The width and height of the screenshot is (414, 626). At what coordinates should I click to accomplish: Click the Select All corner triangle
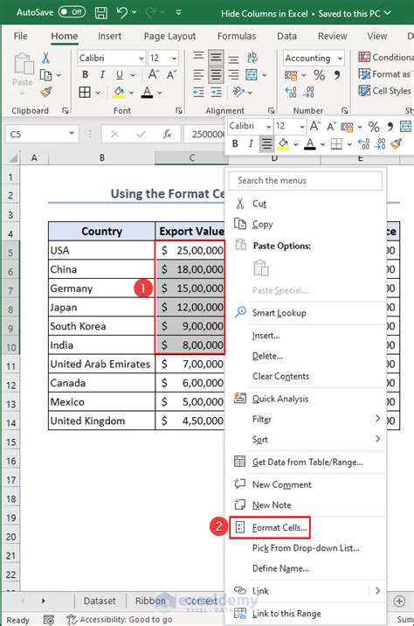[x=14, y=158]
